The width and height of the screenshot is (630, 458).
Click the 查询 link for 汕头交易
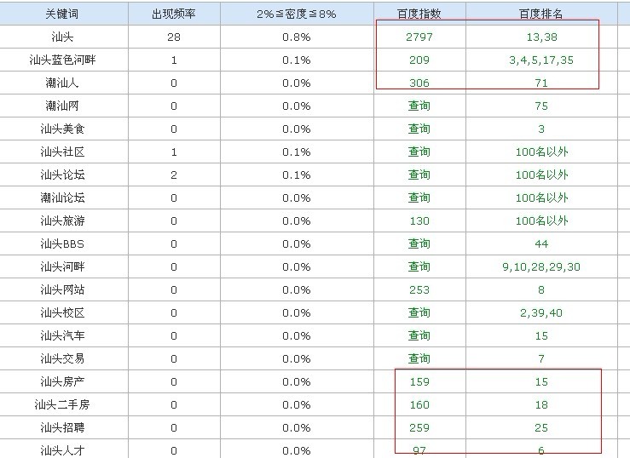point(419,358)
